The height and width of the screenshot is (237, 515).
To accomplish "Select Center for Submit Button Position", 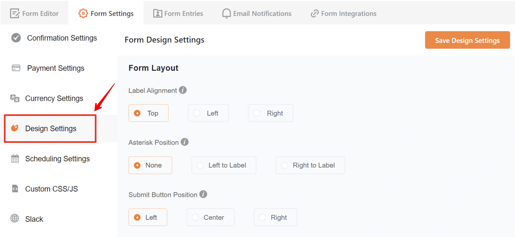I will click(210, 217).
